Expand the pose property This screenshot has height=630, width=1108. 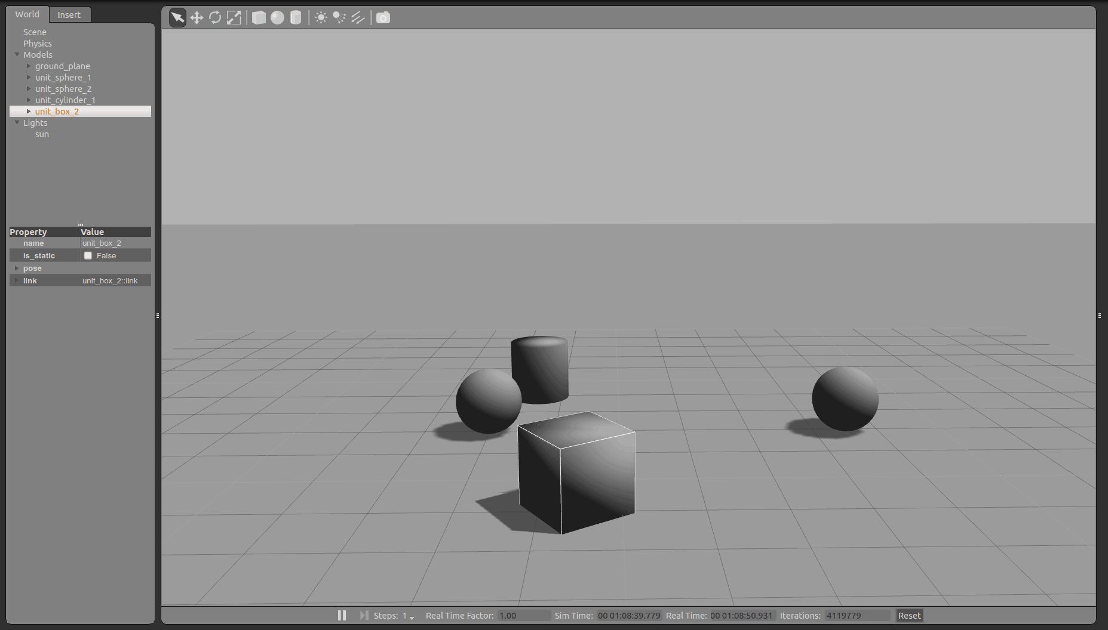[17, 268]
